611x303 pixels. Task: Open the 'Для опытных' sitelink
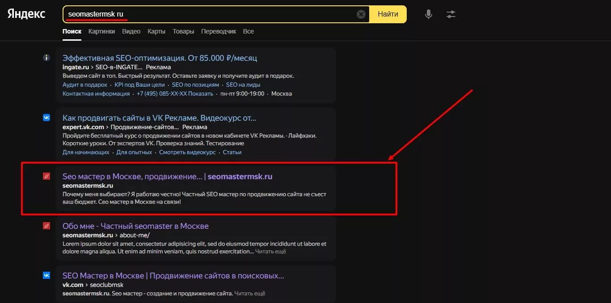pos(134,152)
